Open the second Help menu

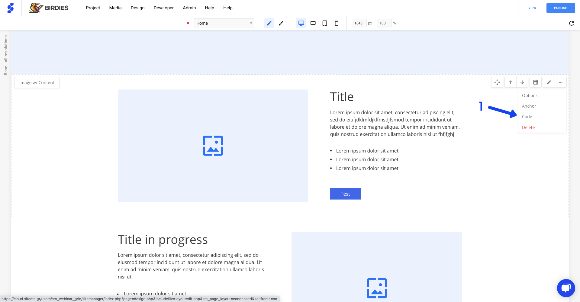tap(228, 8)
